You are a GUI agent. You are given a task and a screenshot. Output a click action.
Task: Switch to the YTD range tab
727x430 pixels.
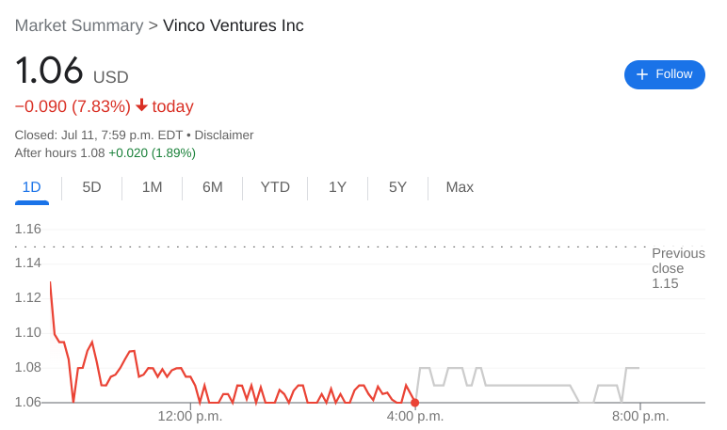[275, 187]
